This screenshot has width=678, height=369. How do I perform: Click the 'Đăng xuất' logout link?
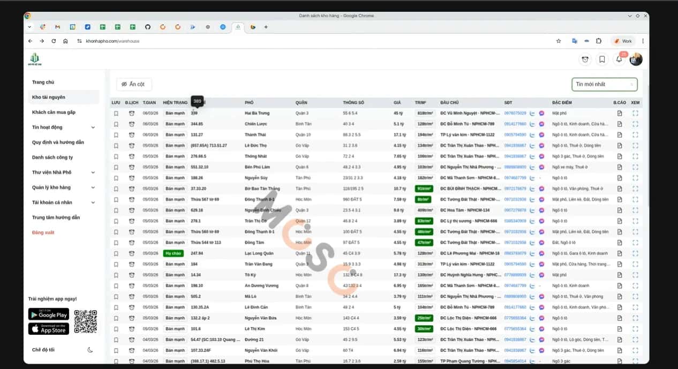(x=43, y=232)
